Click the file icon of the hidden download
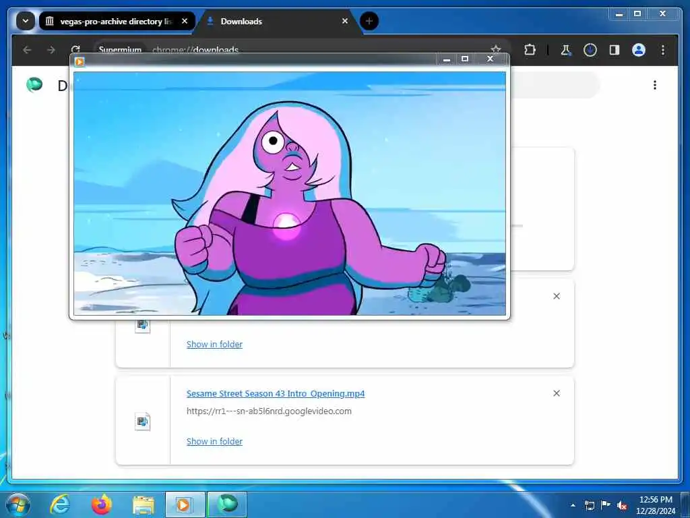The width and height of the screenshot is (690, 518). click(143, 326)
